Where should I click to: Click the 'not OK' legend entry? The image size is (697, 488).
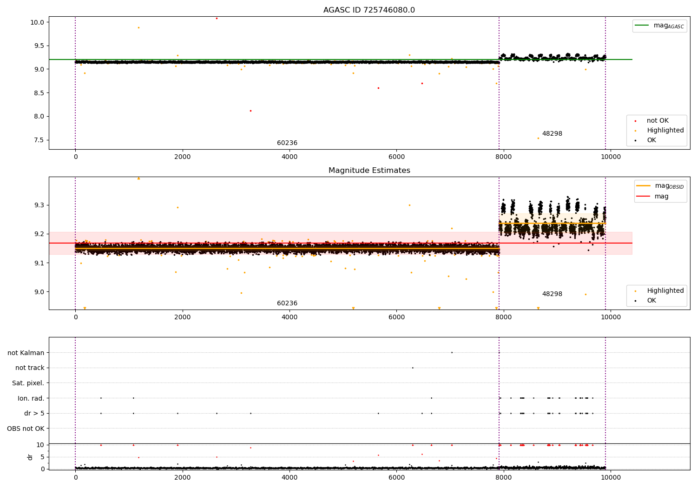(x=652, y=121)
